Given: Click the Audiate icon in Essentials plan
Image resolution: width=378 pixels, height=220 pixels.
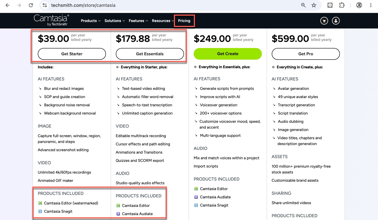Looking at the screenshot, I should (x=118, y=214).
